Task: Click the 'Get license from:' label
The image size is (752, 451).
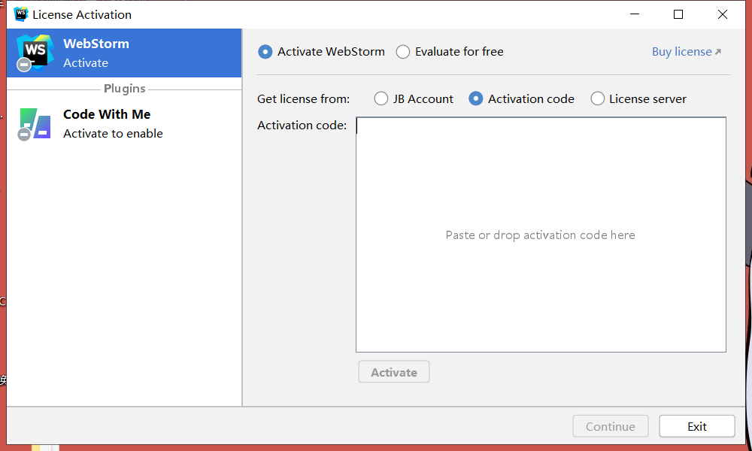Action: tap(304, 98)
